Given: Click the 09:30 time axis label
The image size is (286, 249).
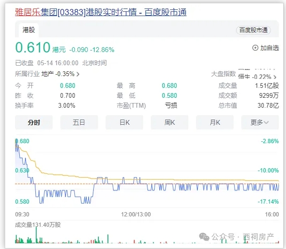Looking at the screenshot, I should pos(22,214).
